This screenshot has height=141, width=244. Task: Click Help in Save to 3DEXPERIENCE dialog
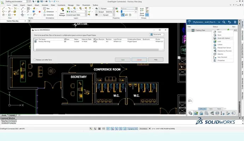(156, 60)
